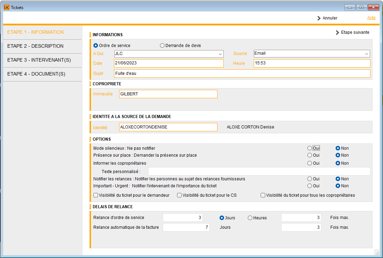Click the chevron arrow beside Annuler
This screenshot has height=258, width=383.
tap(319, 18)
